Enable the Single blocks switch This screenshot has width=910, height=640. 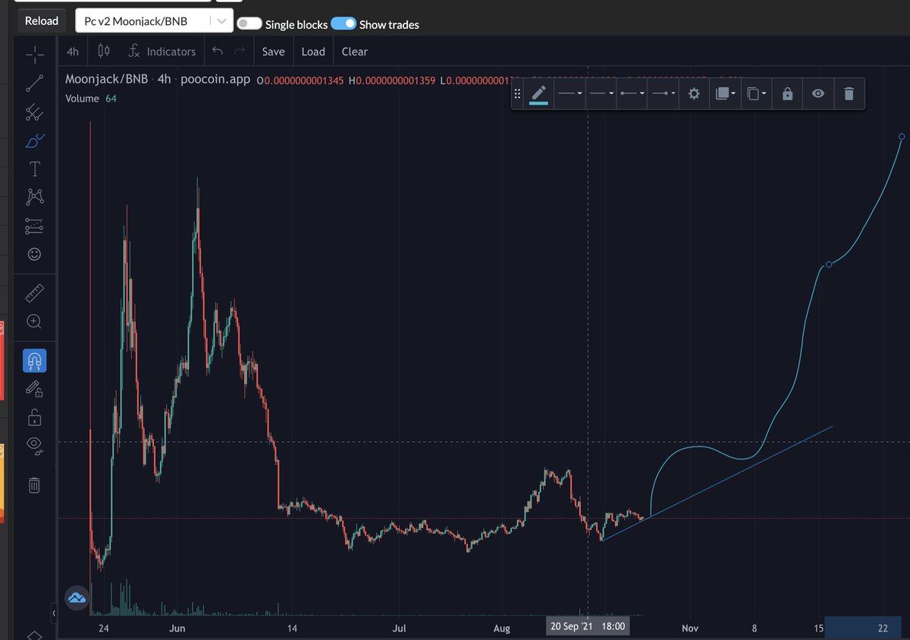(x=249, y=24)
